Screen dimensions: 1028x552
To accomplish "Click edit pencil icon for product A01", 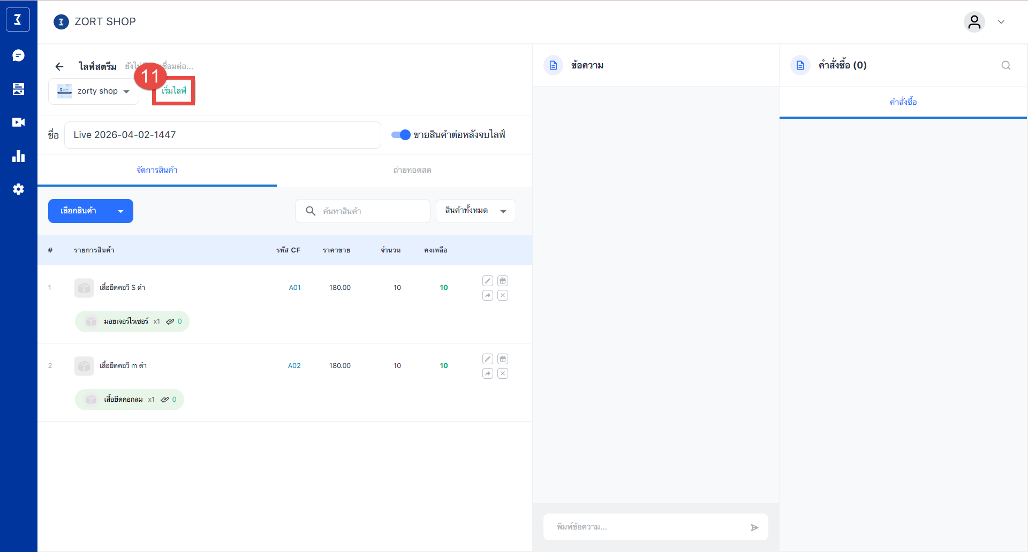I will [x=487, y=281].
